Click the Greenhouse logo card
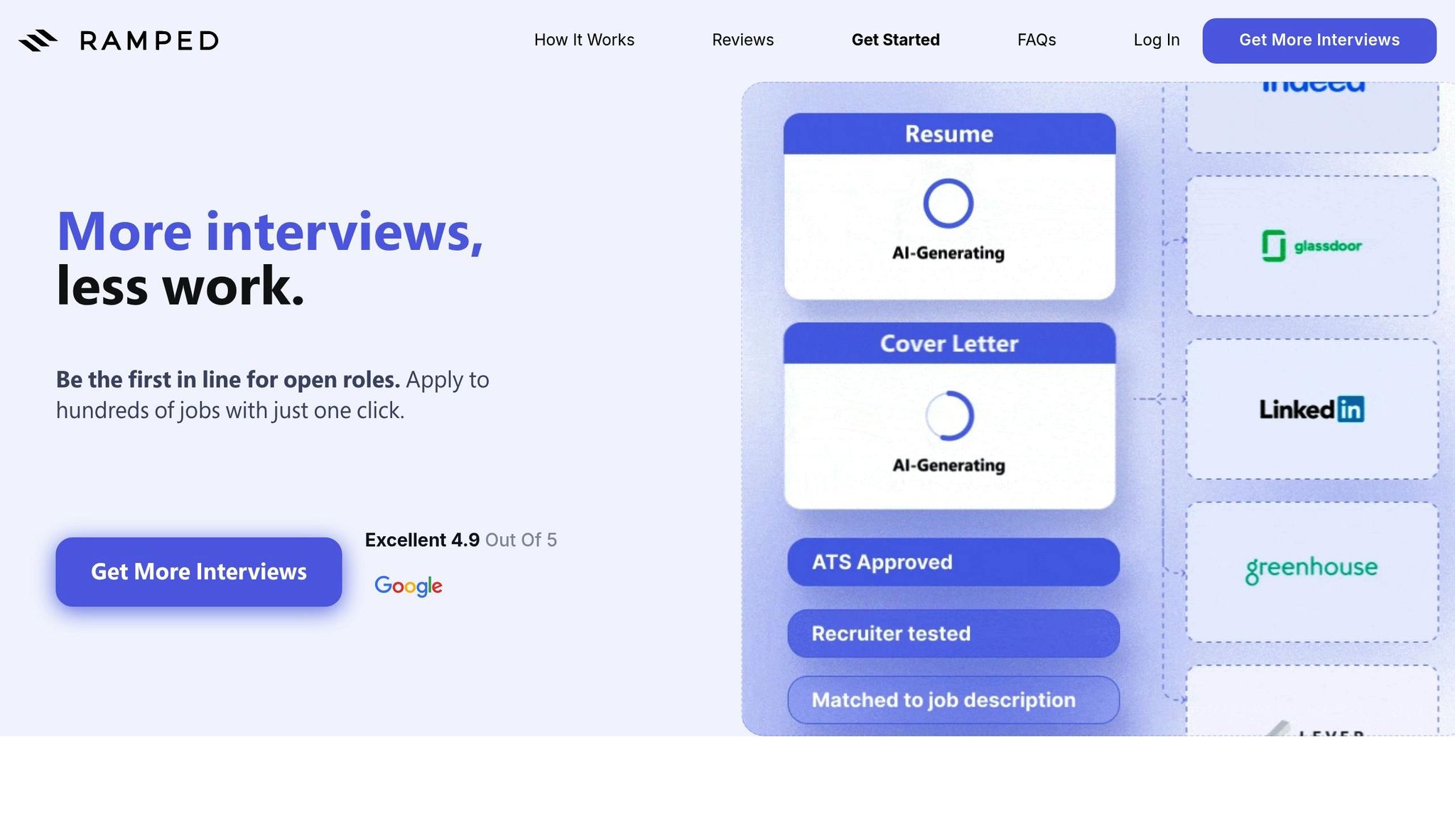 [1312, 572]
